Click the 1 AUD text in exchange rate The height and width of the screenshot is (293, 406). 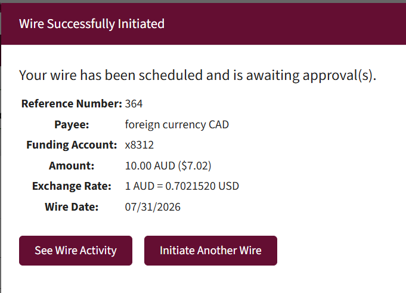[140, 186]
